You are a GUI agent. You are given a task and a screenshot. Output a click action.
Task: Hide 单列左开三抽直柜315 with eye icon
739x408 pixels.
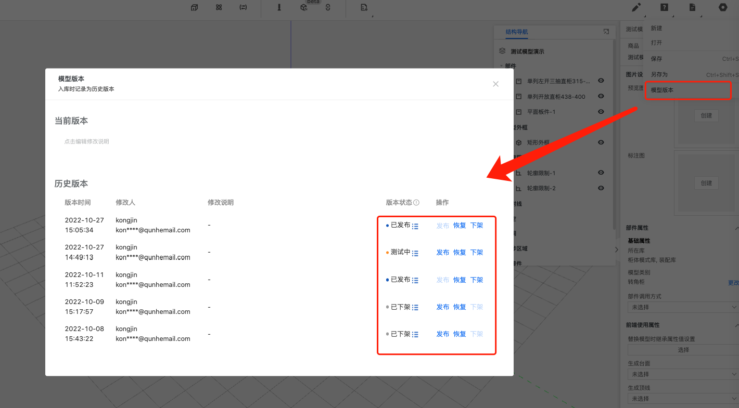601,81
